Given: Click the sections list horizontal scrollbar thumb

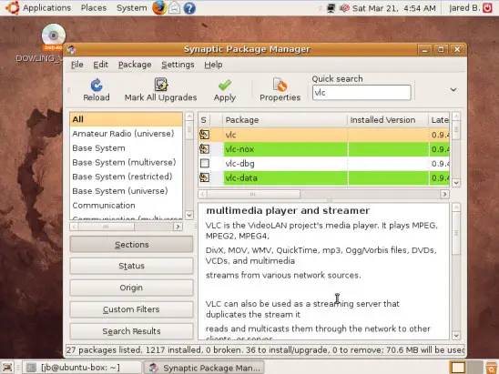Looking at the screenshot, I should pyautogui.click(x=107, y=227).
